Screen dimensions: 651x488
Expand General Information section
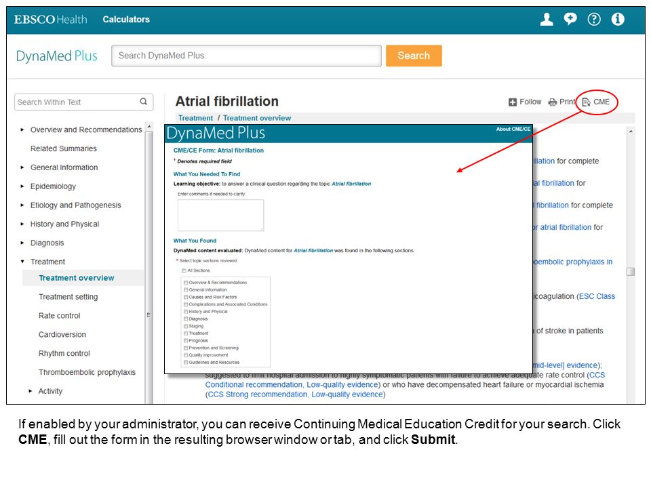pos(22,167)
